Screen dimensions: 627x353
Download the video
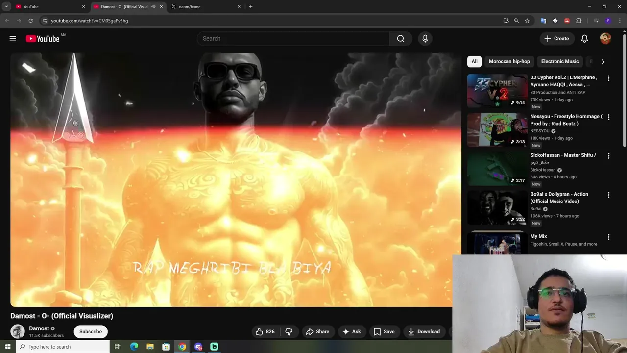pyautogui.click(x=424, y=332)
